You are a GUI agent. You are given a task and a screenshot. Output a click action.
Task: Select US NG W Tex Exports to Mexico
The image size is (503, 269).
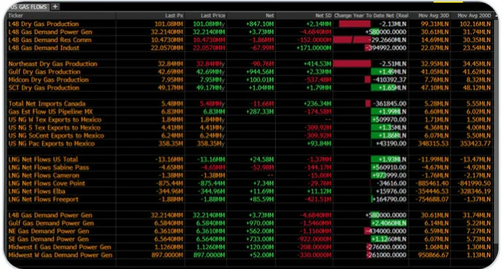point(55,120)
